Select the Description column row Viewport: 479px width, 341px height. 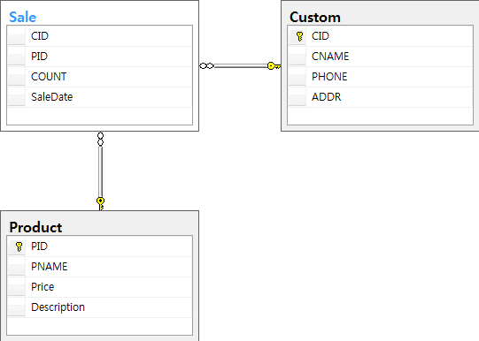pyautogui.click(x=99, y=307)
